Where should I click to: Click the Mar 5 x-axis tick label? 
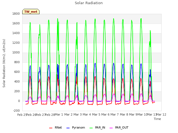pos(96,114)
